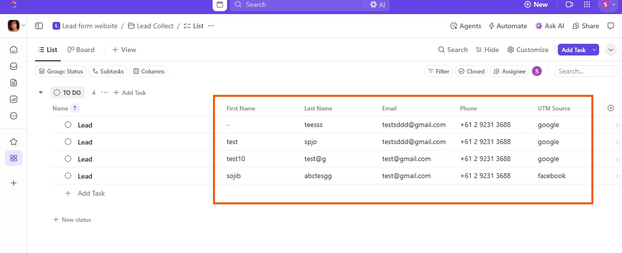This screenshot has height=253, width=622.
Task: Open the Assignee filter
Action: [510, 71]
